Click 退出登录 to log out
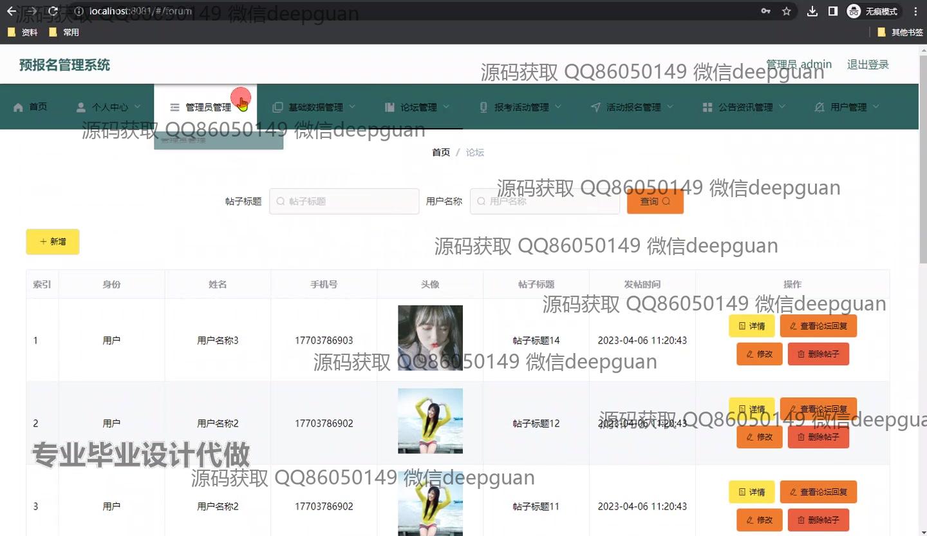 pos(867,64)
